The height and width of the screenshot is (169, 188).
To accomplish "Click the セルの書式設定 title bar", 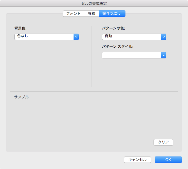I will click(94, 3).
